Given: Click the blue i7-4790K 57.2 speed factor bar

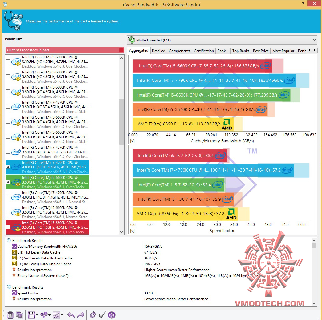Looking at the screenshot, I should (213, 170).
